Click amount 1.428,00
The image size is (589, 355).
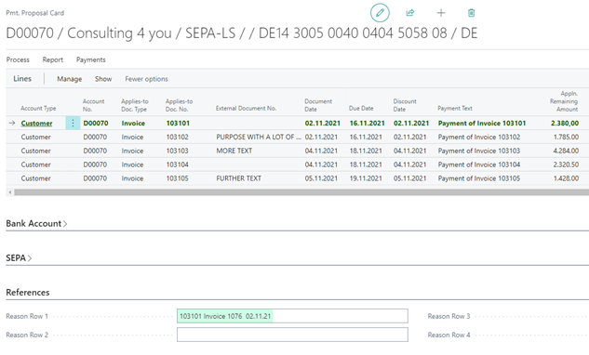[566, 178]
